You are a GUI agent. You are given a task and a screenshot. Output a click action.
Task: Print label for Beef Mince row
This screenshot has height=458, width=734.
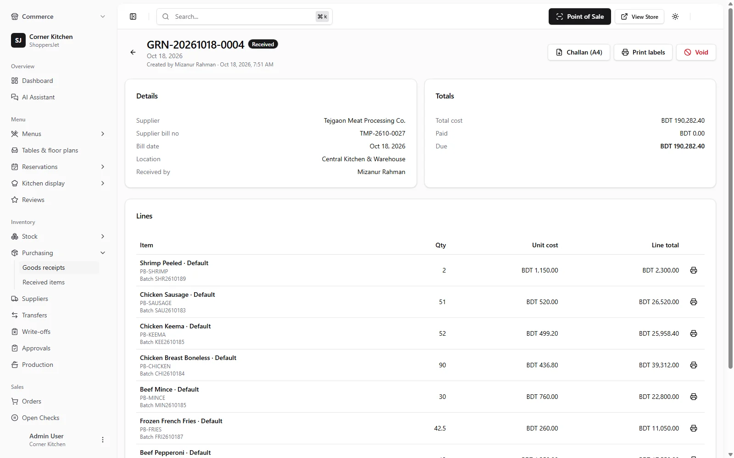(x=694, y=397)
